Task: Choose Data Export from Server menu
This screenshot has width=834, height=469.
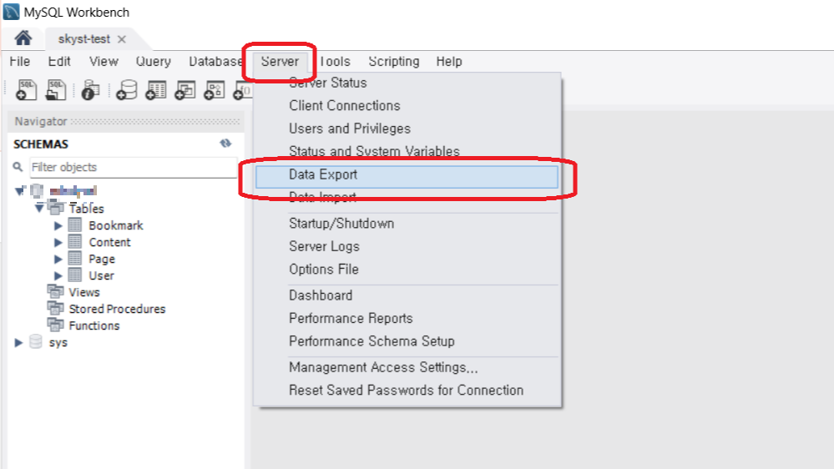Action: tap(407, 177)
